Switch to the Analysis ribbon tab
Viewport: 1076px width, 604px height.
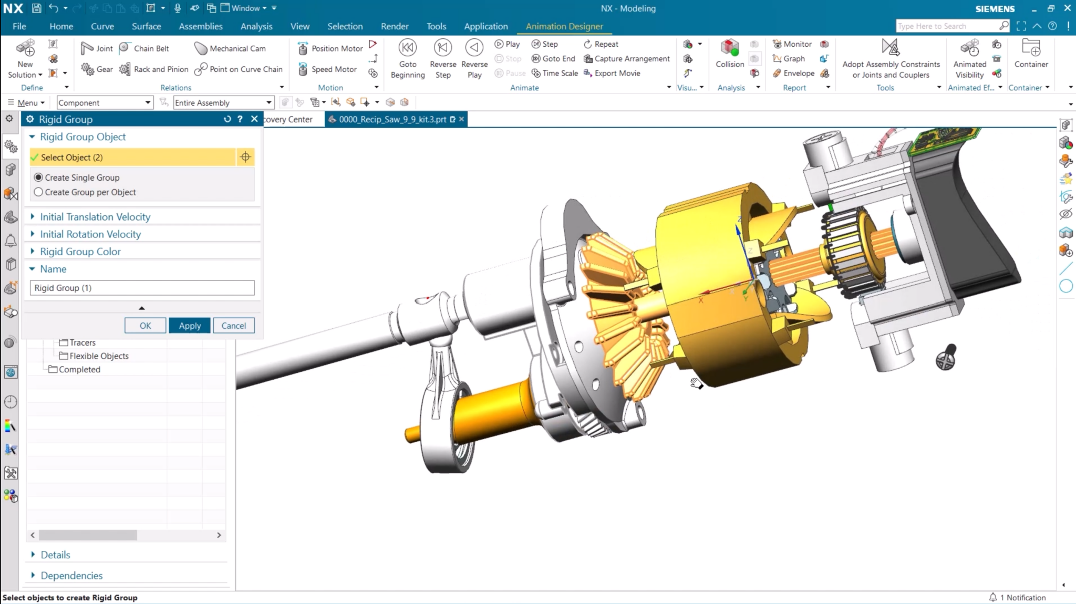click(x=256, y=26)
